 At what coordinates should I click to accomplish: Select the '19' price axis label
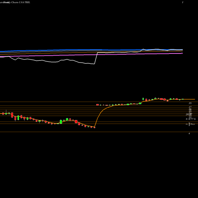190,103
